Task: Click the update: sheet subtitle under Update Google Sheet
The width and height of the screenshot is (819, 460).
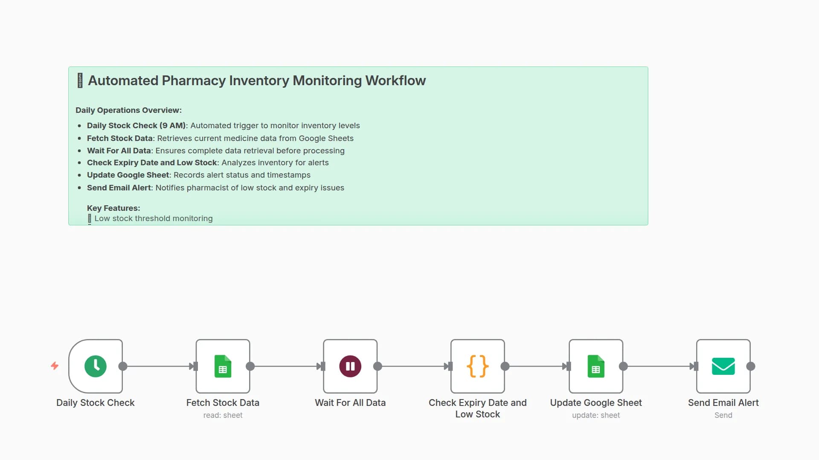Action: pyautogui.click(x=596, y=415)
